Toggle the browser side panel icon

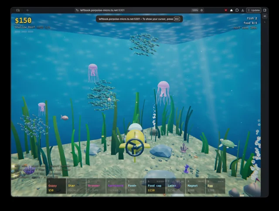coord(265,10)
